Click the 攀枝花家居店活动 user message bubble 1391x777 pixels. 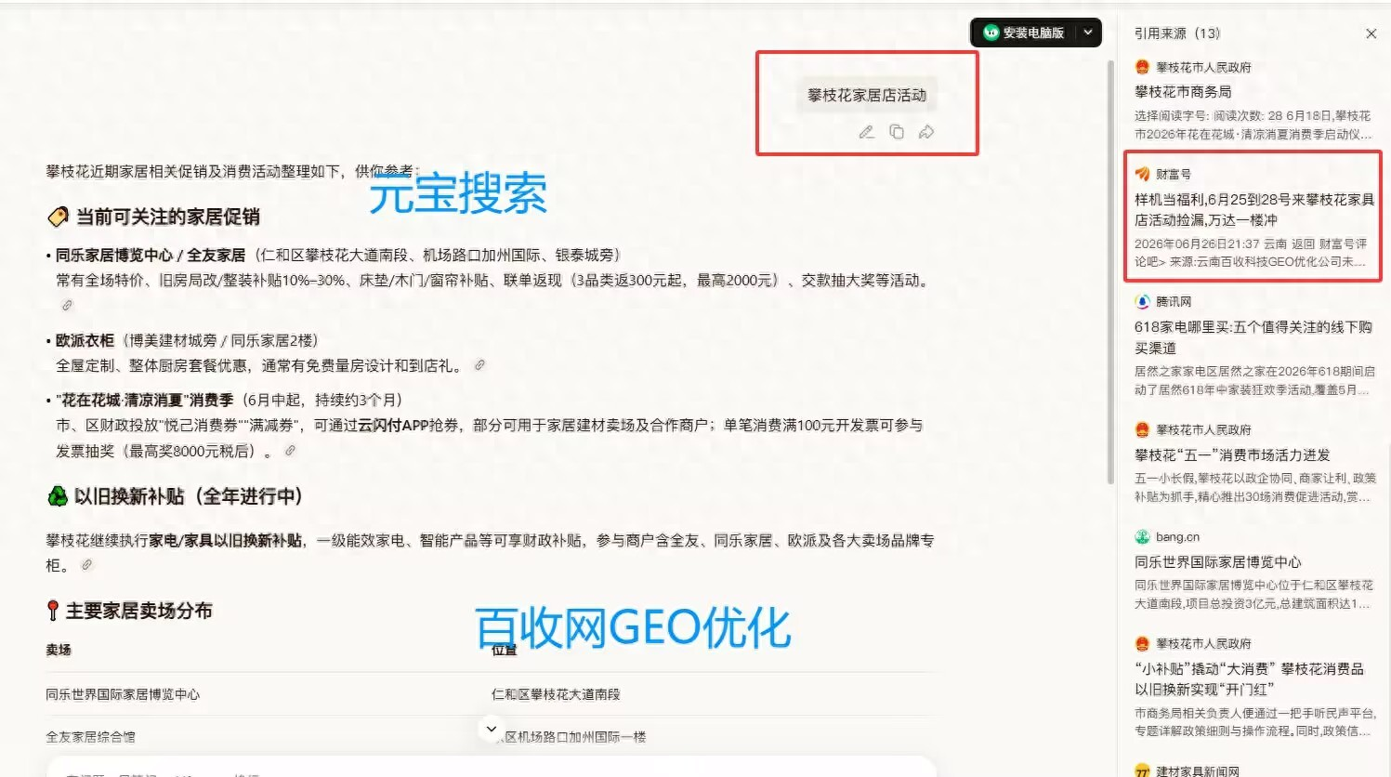point(867,95)
